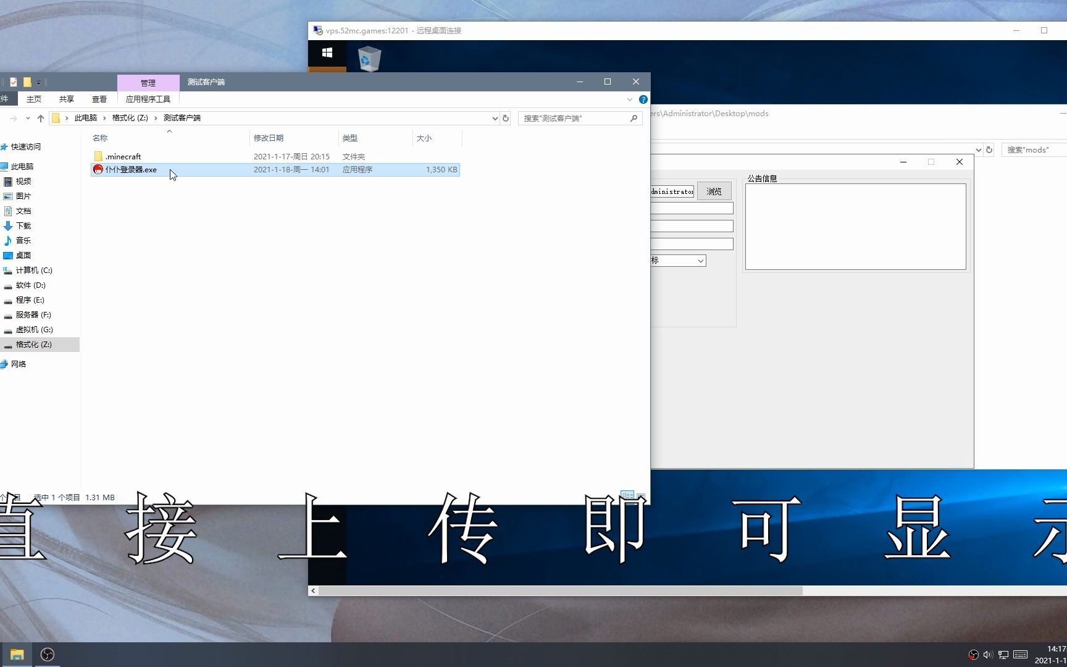
Task: Open OBS Studio from the taskbar
Action: click(48, 655)
